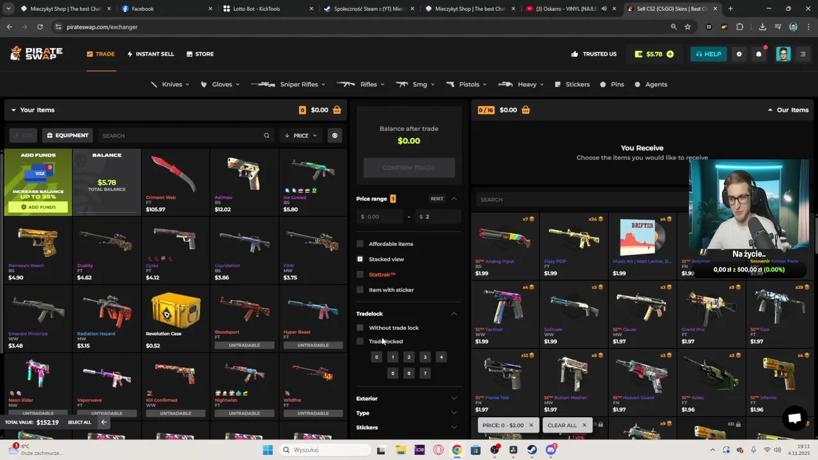Open Knives category dropdown
Image resolution: width=818 pixels, height=460 pixels.
(171, 84)
